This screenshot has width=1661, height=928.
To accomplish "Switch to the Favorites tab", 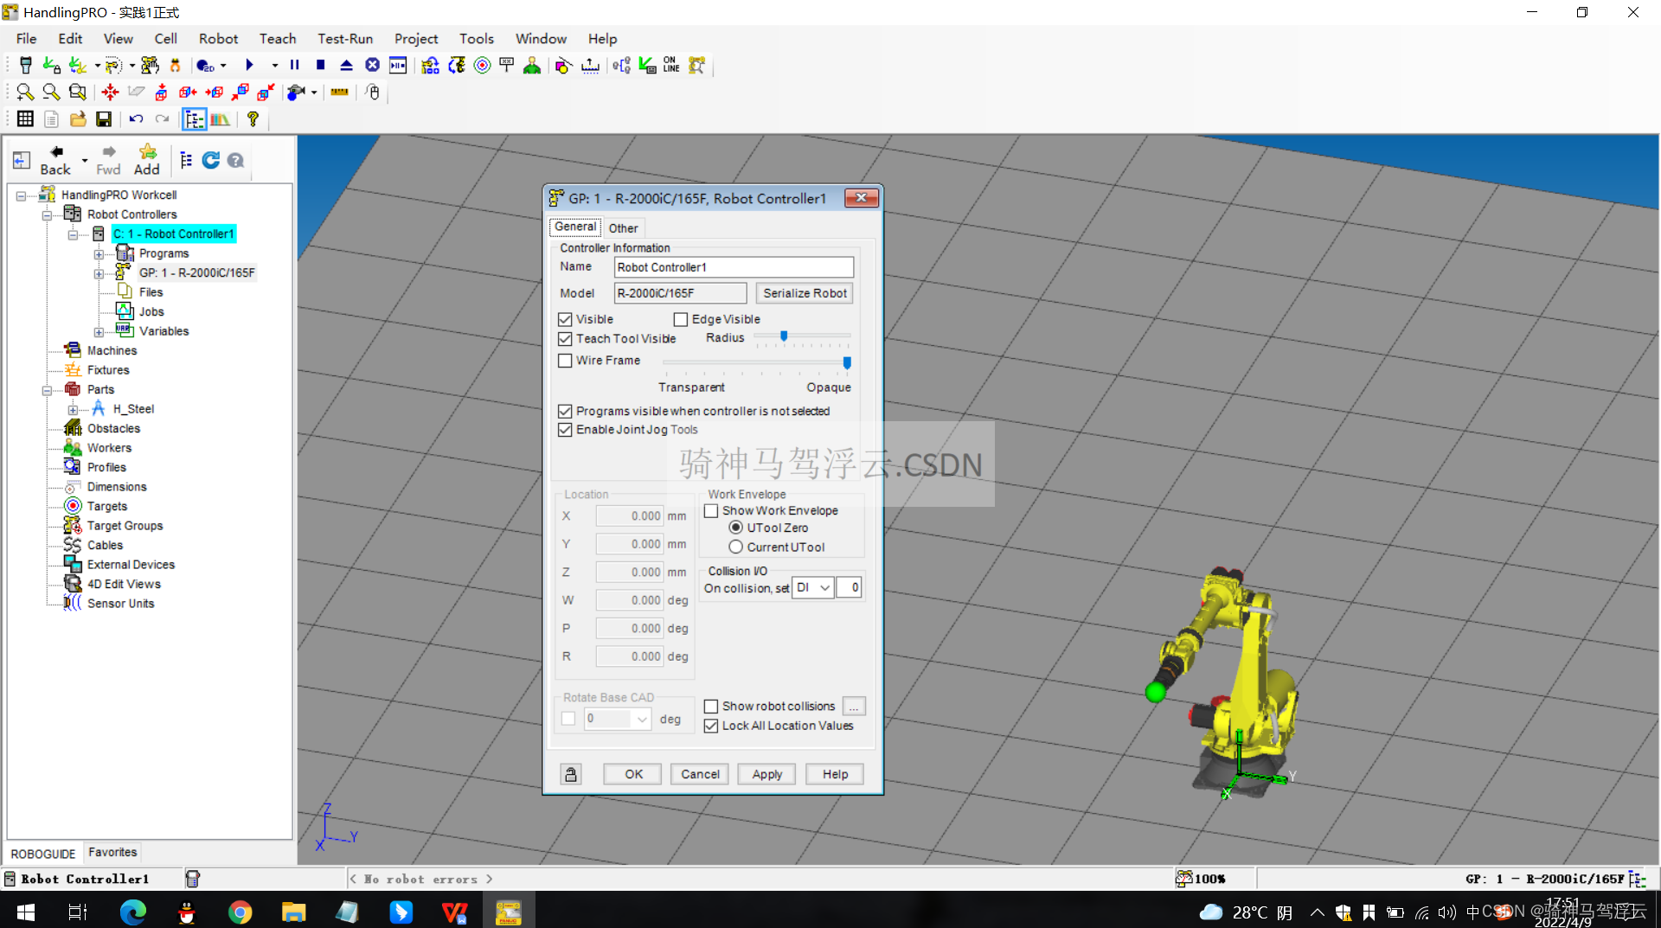I will point(112,853).
